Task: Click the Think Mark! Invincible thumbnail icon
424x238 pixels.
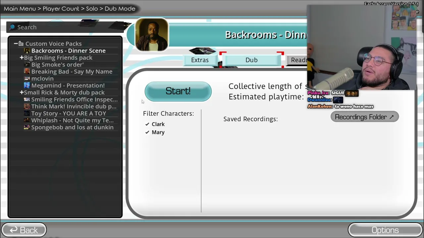Action: tap(27, 106)
